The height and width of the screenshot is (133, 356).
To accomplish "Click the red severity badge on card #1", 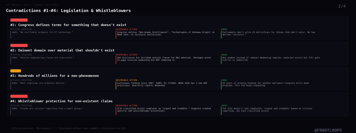I will click(19, 20).
